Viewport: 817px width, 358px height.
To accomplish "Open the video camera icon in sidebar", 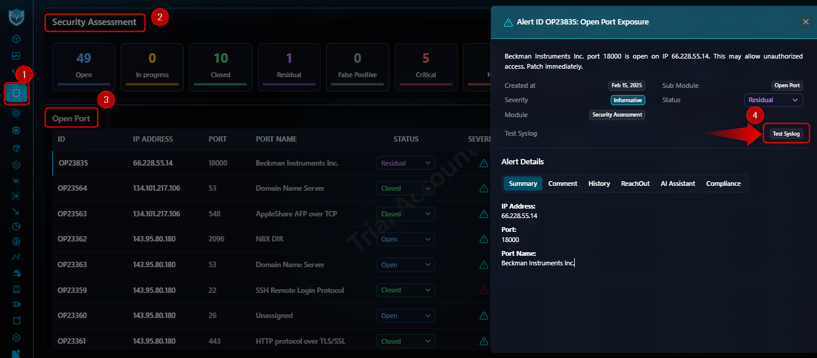I will click(16, 304).
